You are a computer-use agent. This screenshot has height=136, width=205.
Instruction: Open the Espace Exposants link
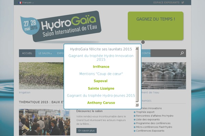click(166, 2)
